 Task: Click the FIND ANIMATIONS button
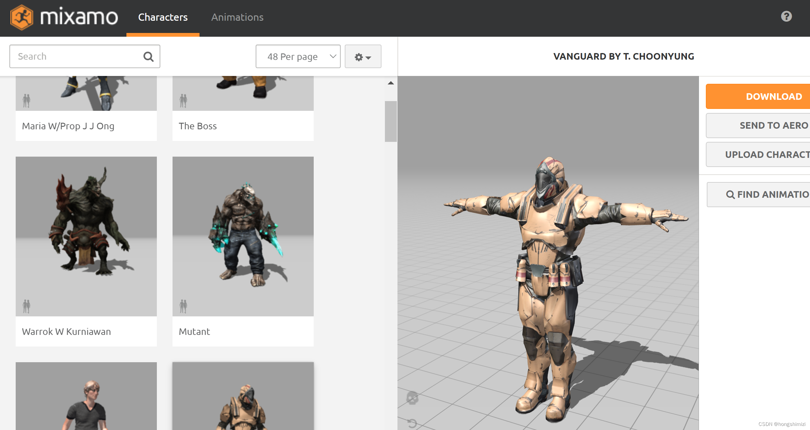(767, 194)
